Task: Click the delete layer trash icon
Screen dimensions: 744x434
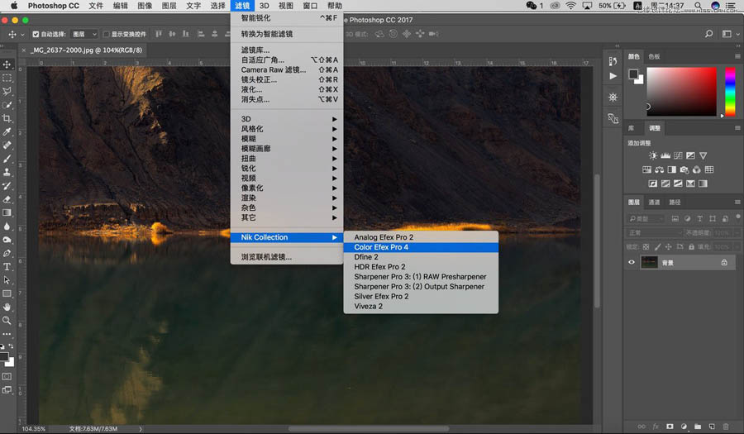Action: pos(726,427)
